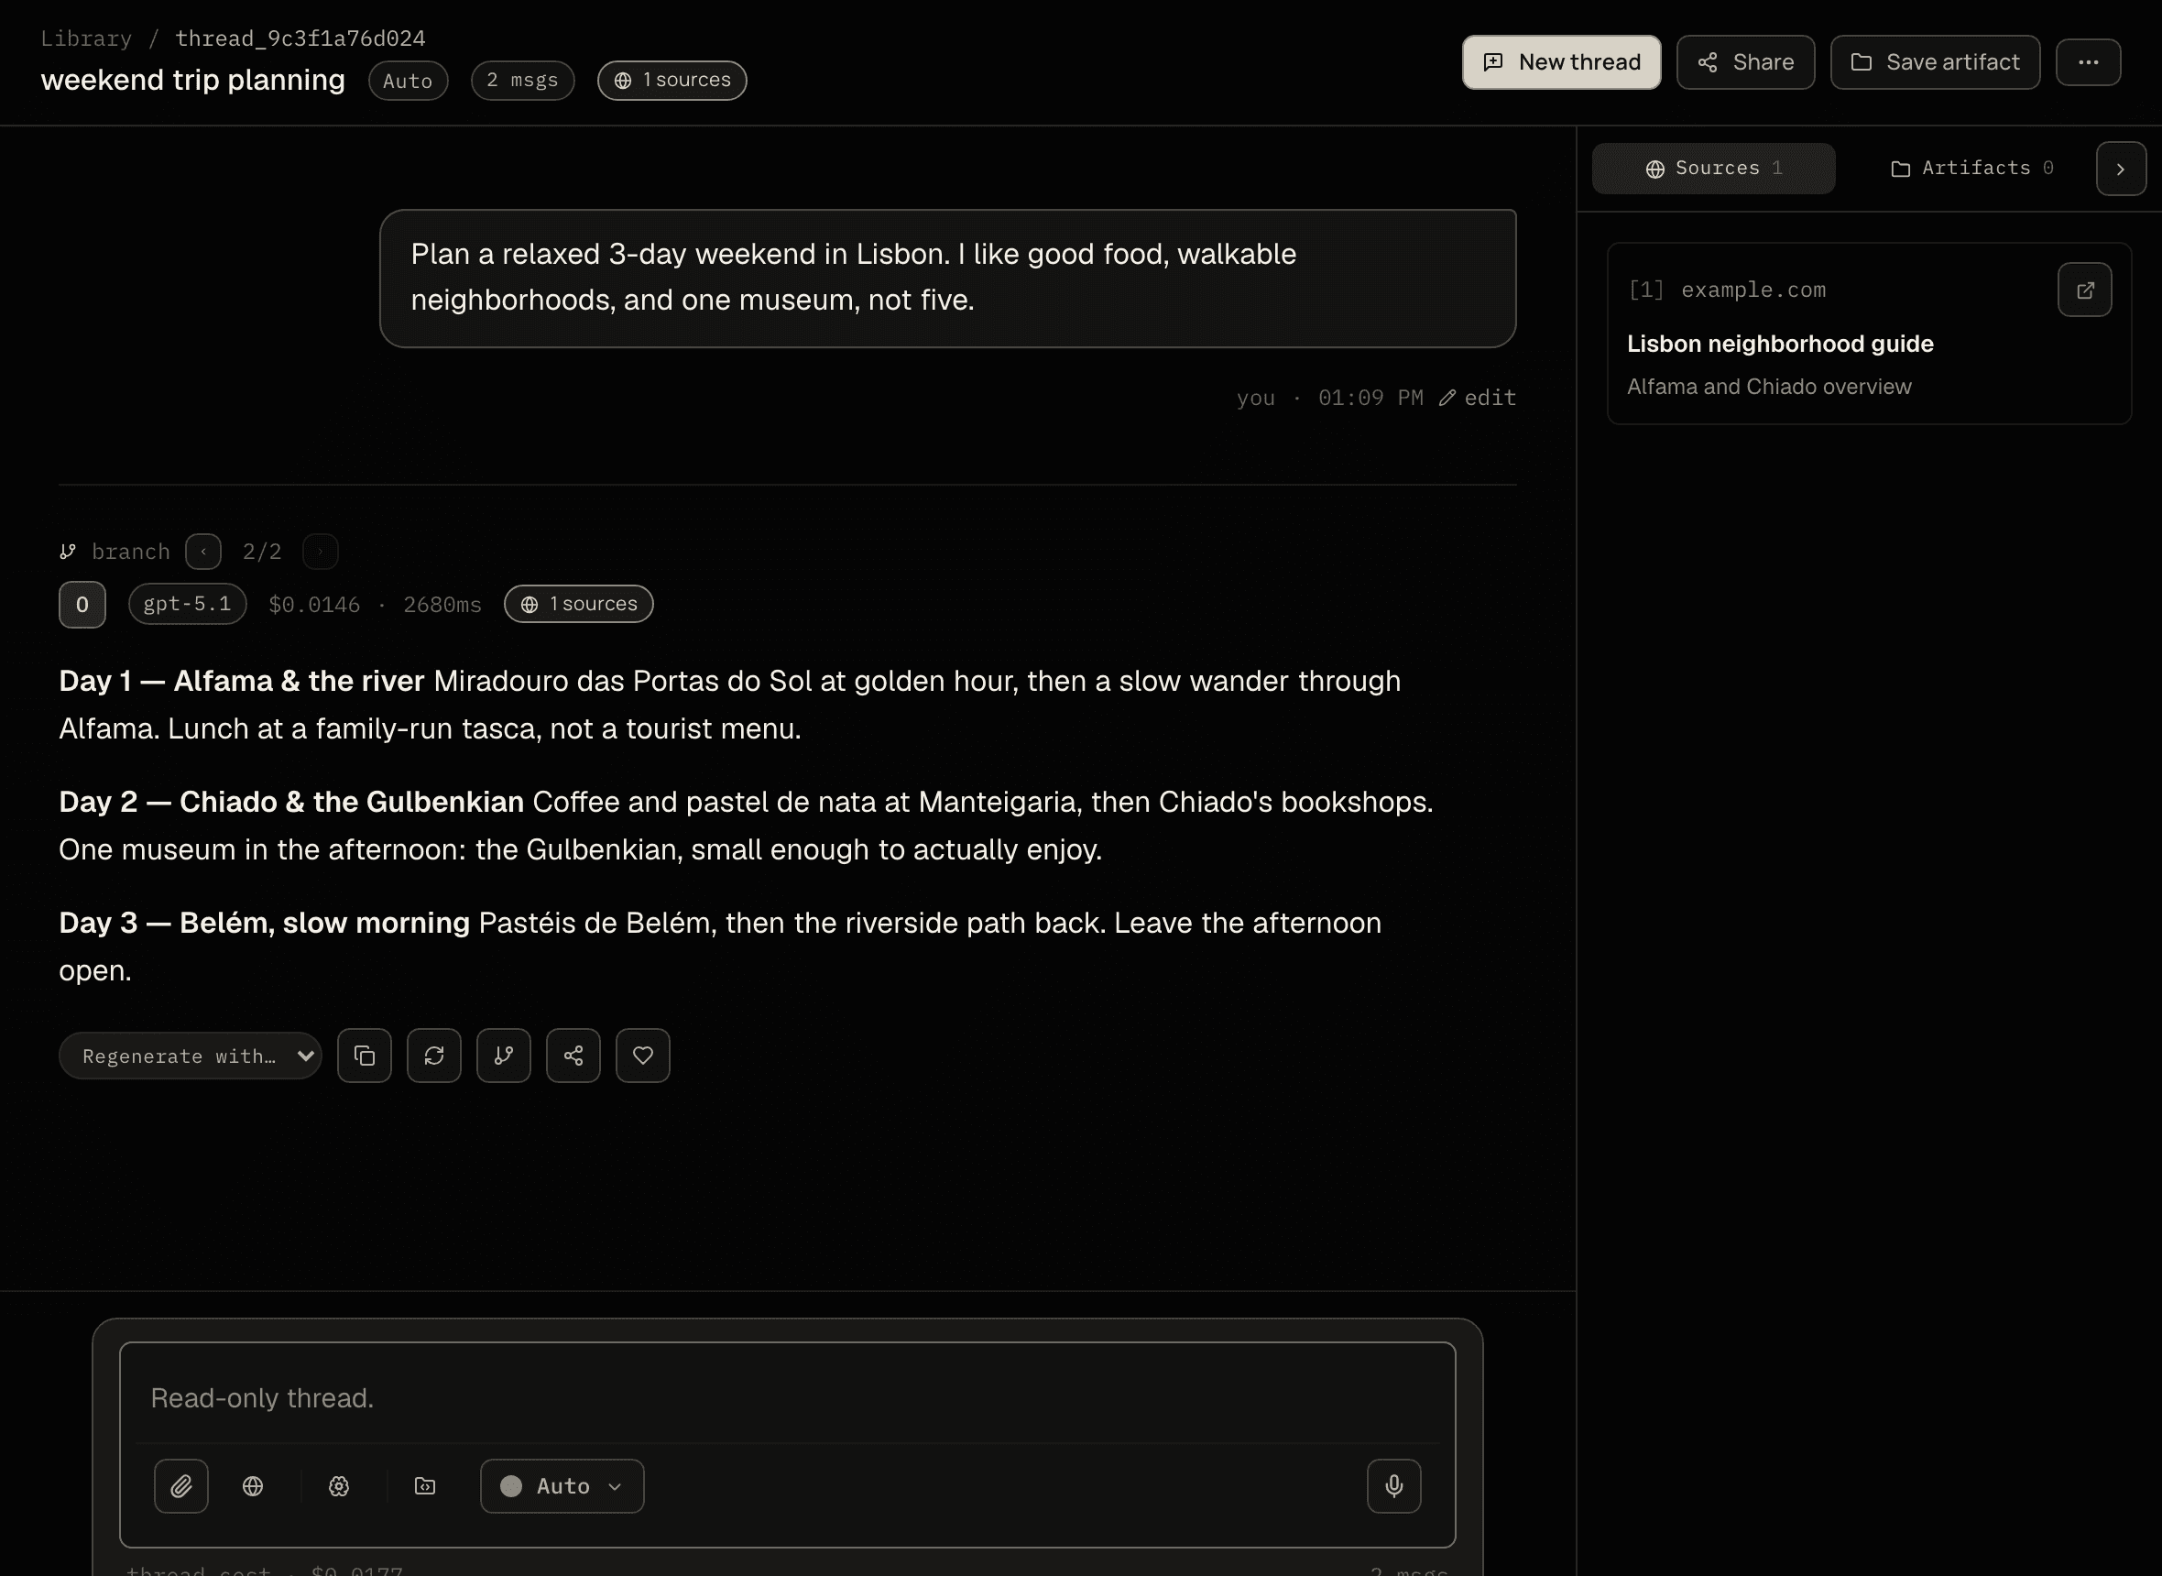
Task: Click the 2 msgs badge in header
Action: pos(522,80)
